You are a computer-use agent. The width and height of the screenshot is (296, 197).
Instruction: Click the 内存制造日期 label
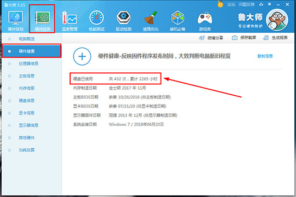point(85,88)
